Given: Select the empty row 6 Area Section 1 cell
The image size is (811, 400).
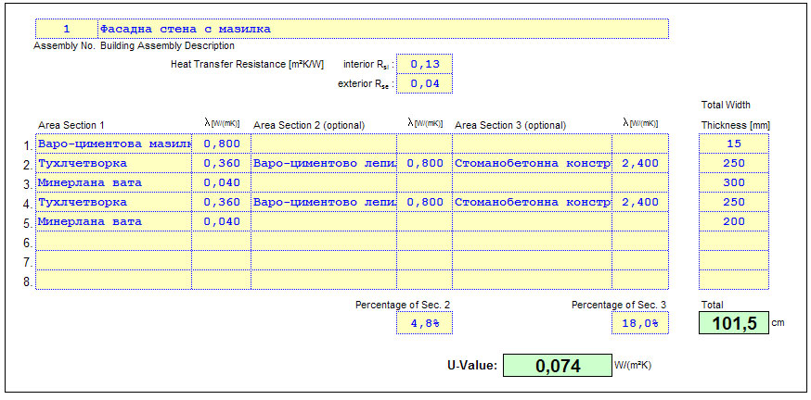Looking at the screenshot, I should point(113,241).
